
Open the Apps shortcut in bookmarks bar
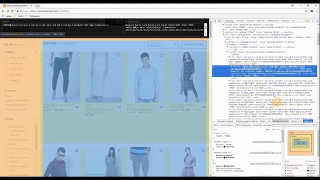coord(6,16)
